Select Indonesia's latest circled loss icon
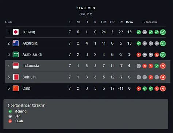Screen dimensions: 173x133 163,66
